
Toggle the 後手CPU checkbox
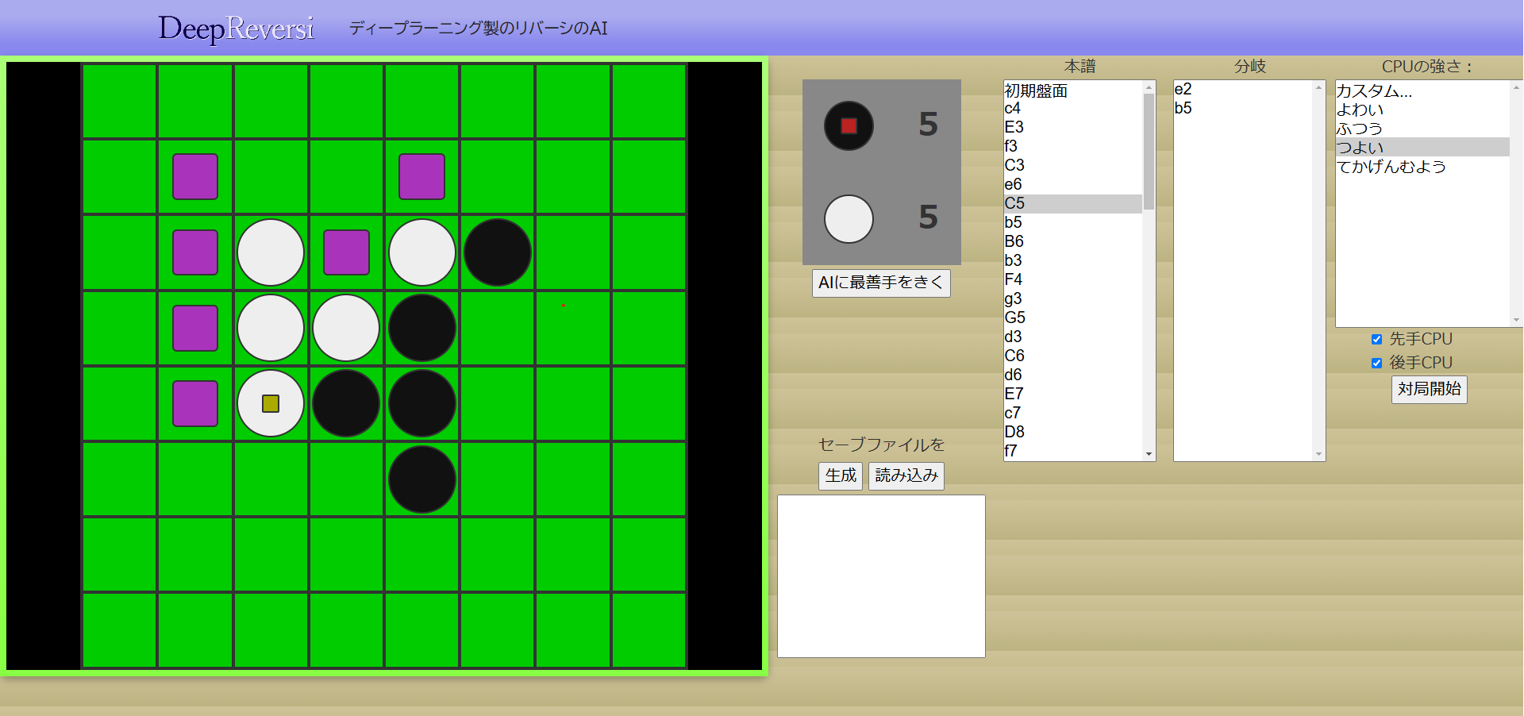1376,363
